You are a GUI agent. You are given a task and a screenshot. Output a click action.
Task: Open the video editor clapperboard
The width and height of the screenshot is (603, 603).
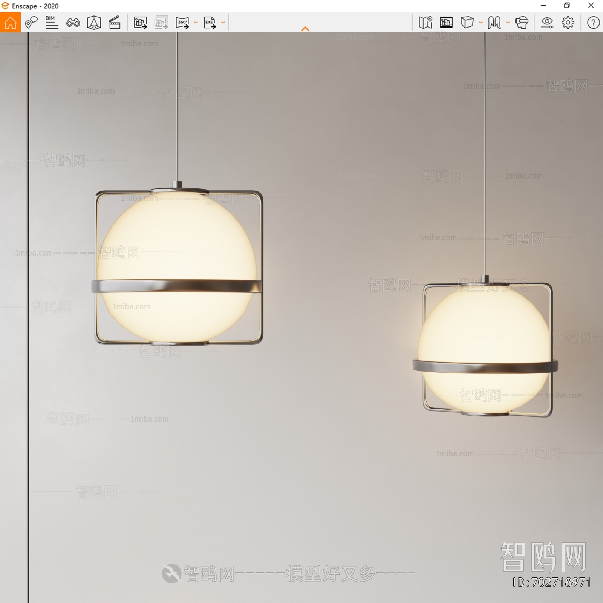click(x=115, y=23)
